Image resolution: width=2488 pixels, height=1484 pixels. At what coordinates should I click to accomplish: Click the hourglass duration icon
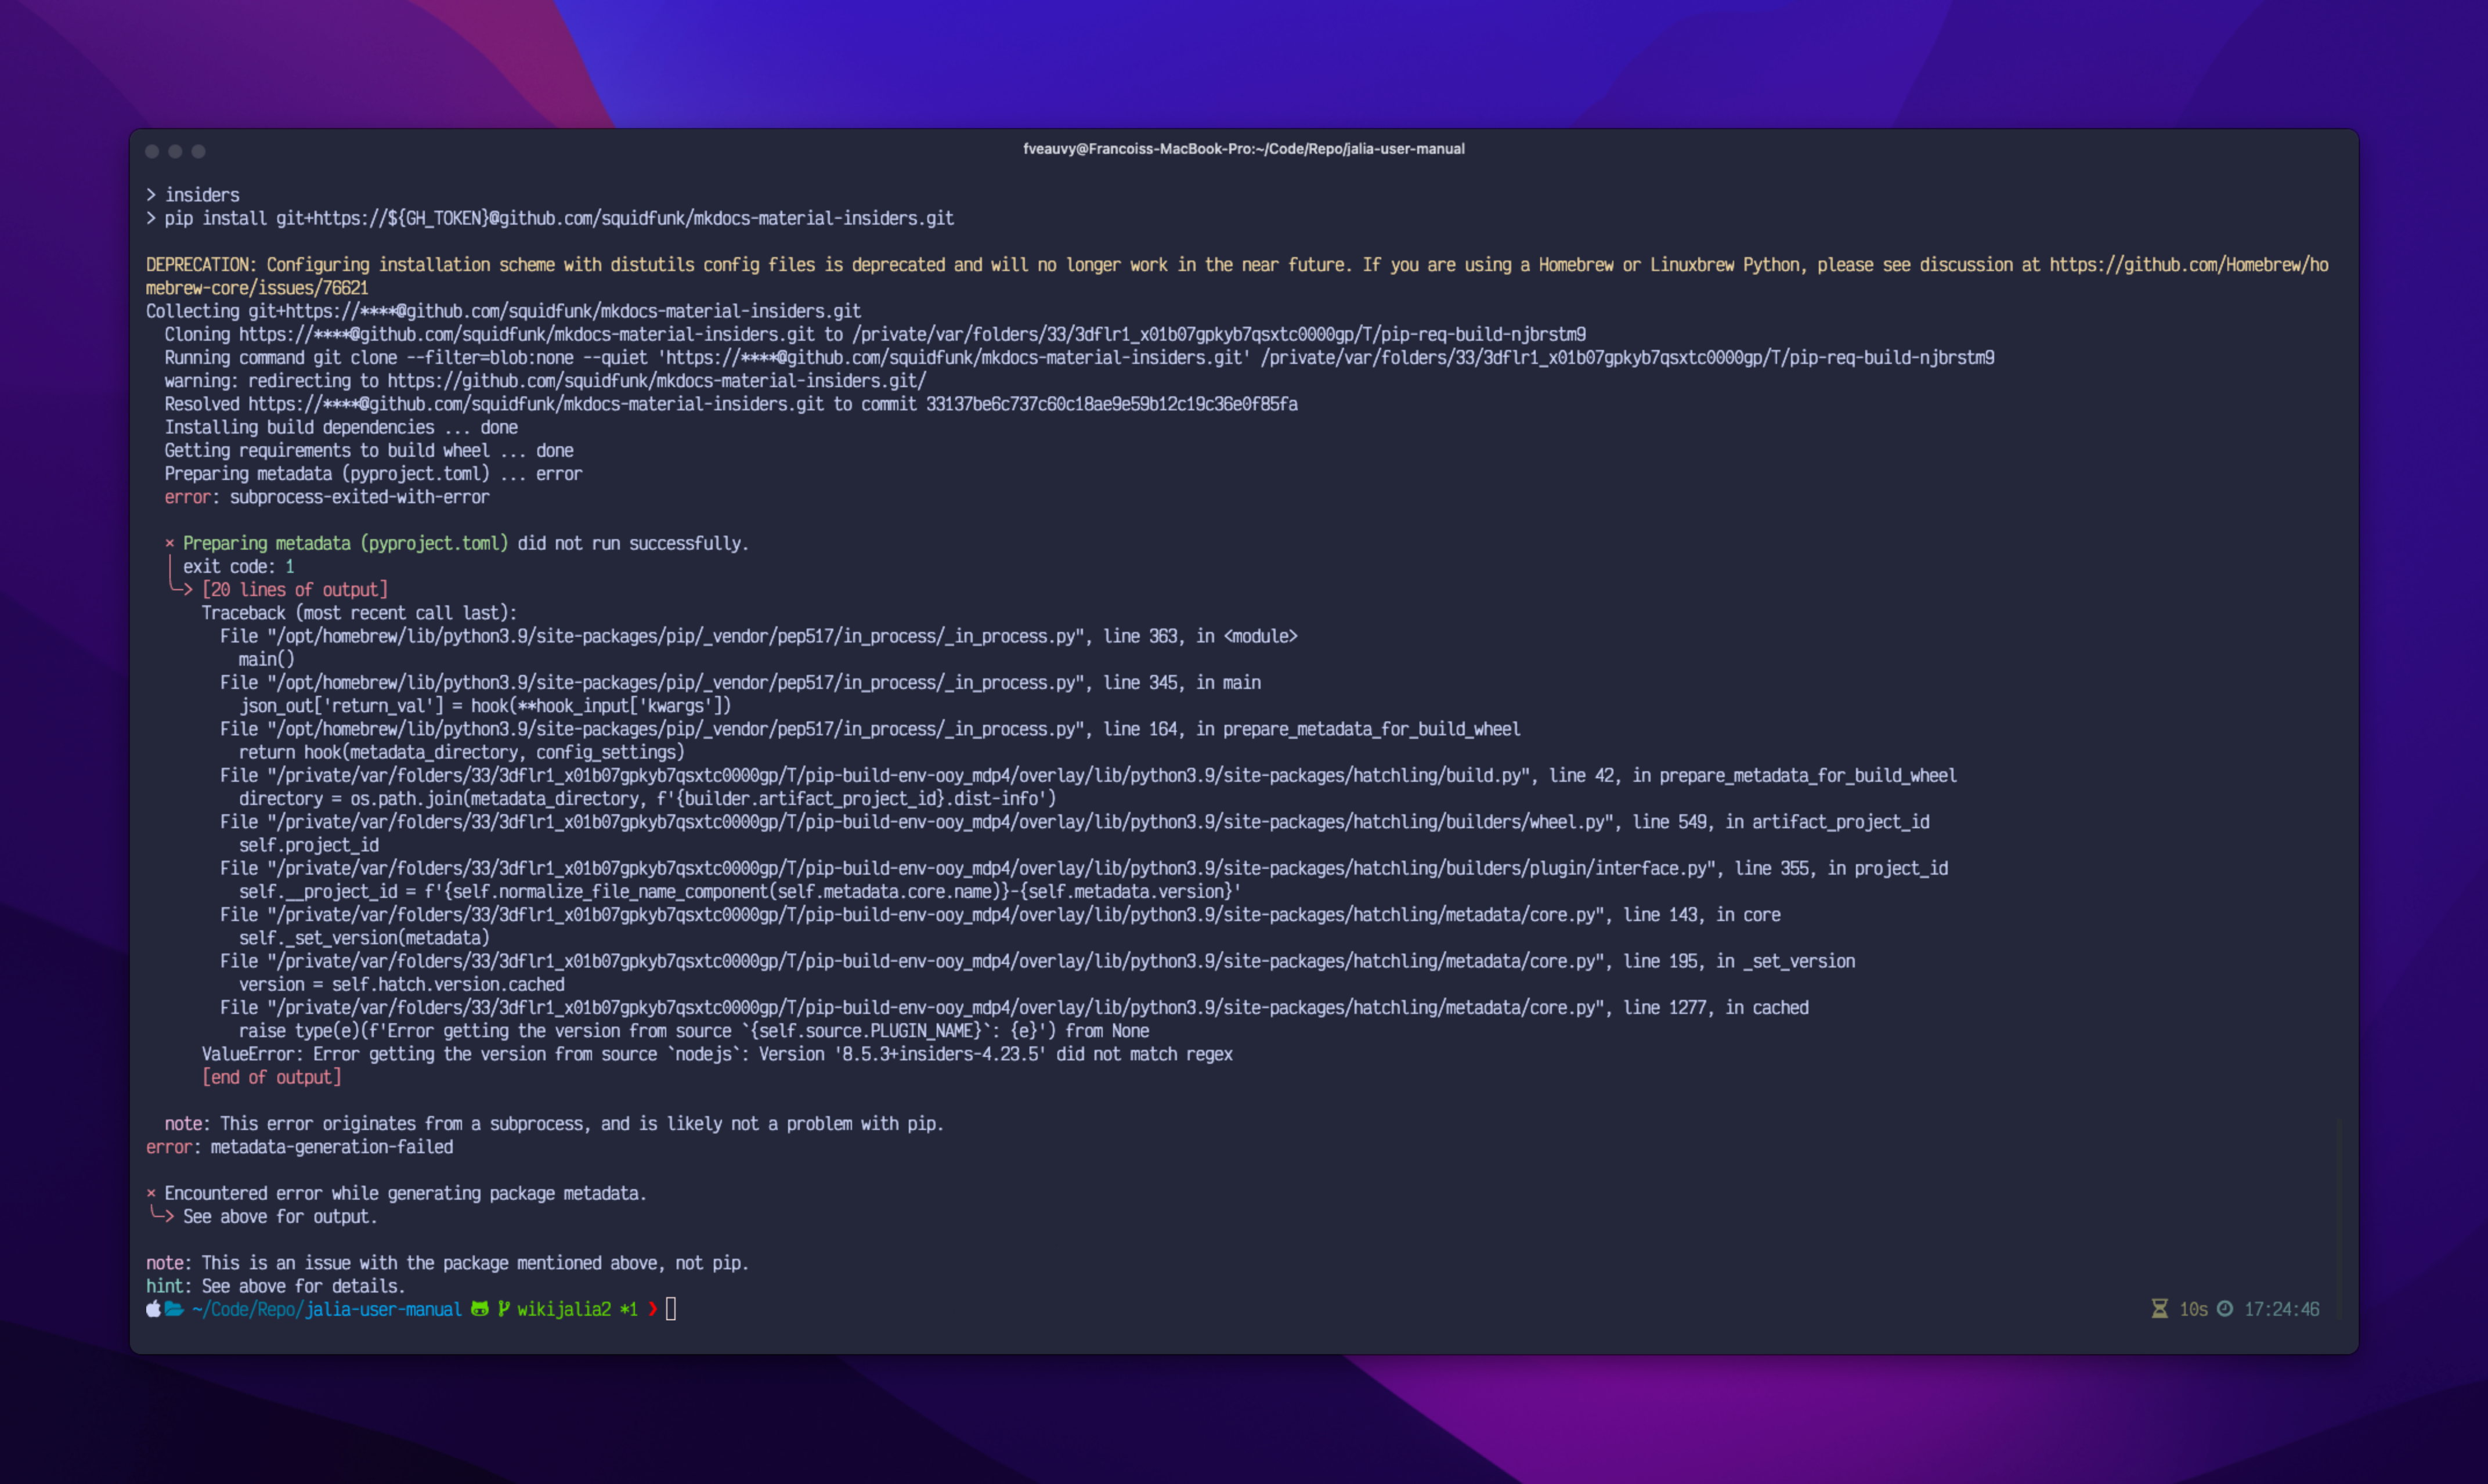(2160, 1309)
